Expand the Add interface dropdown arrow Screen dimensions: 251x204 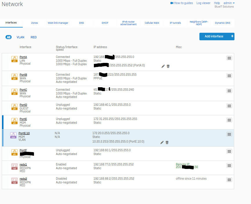click(232, 37)
